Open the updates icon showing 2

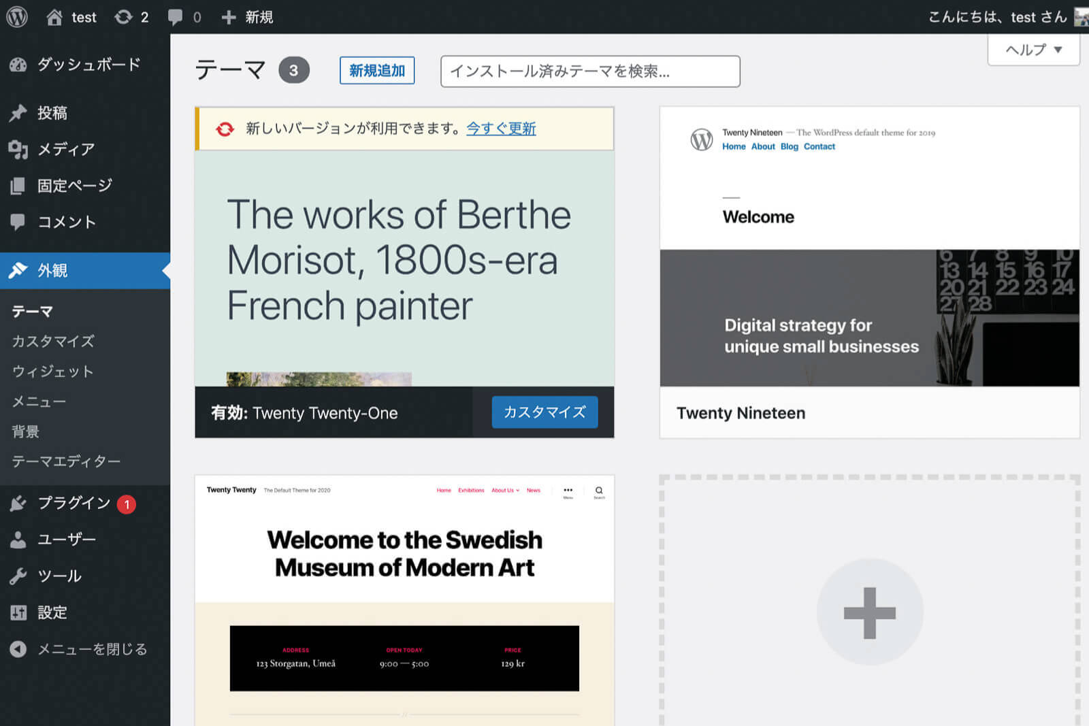coord(123,17)
